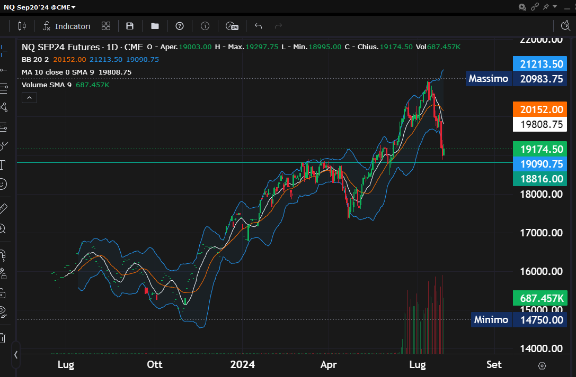The height and width of the screenshot is (377, 576).
Task: Click the 18816.00 horizontal line price label
Action: (x=540, y=179)
